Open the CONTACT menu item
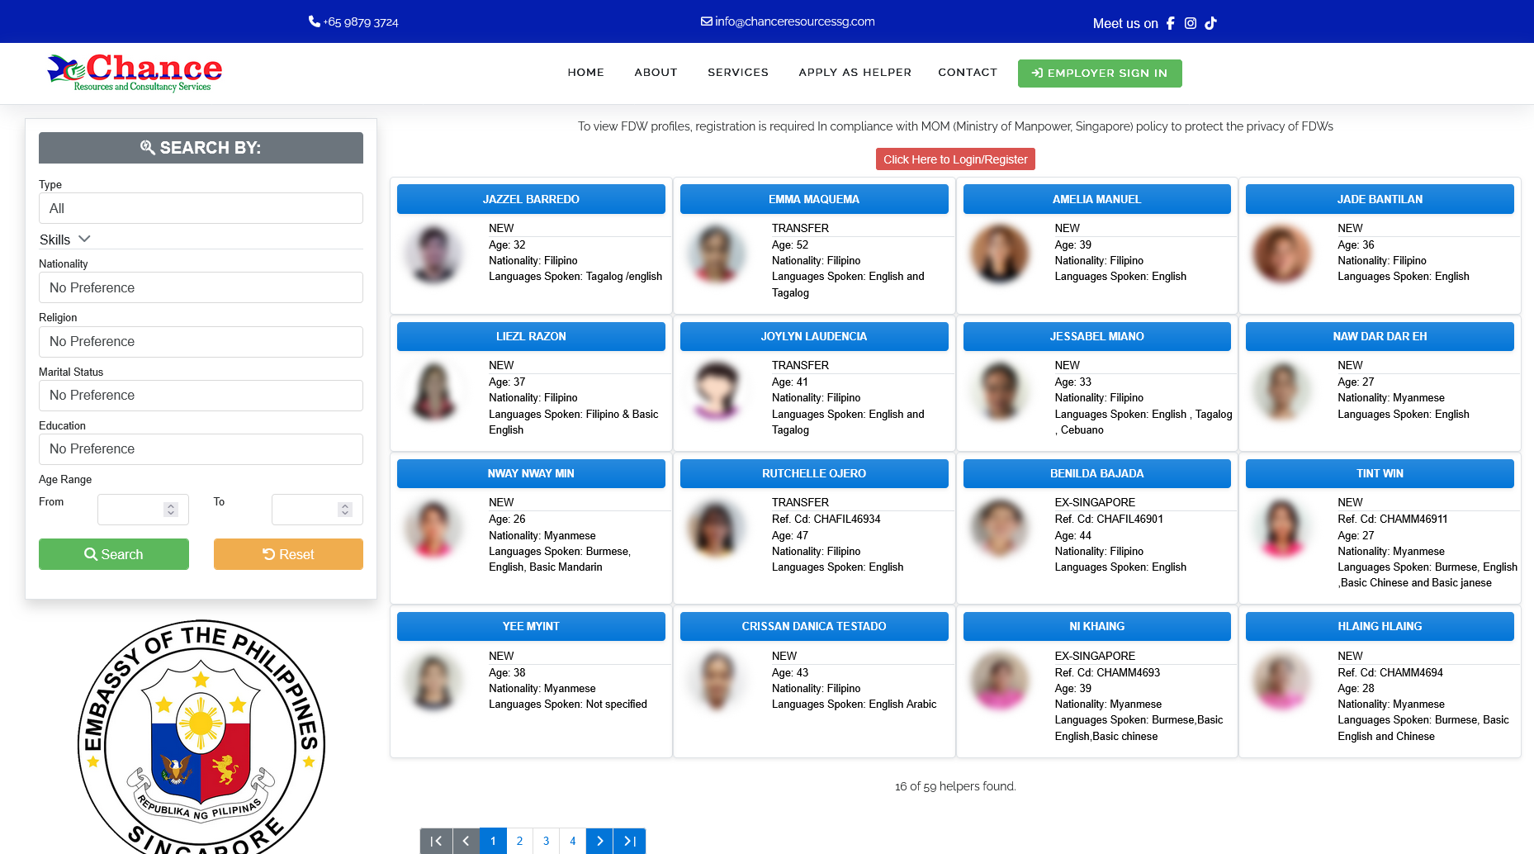Screen dimensions: 1534x854 968,73
